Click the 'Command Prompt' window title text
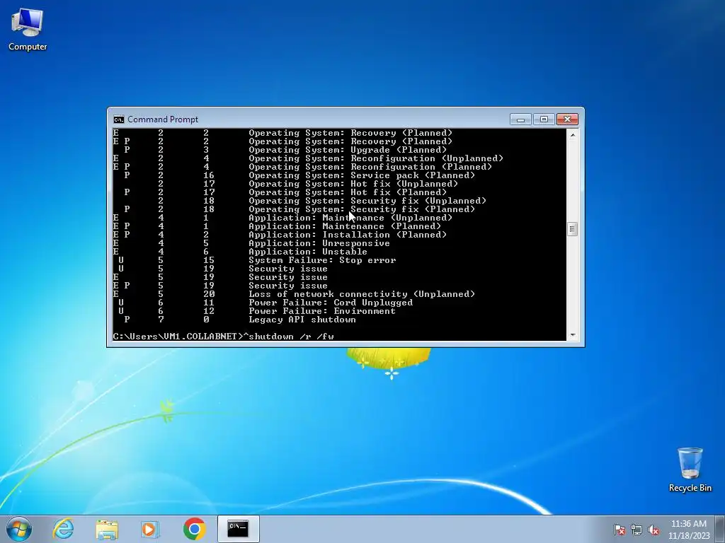This screenshot has width=725, height=543. click(163, 119)
